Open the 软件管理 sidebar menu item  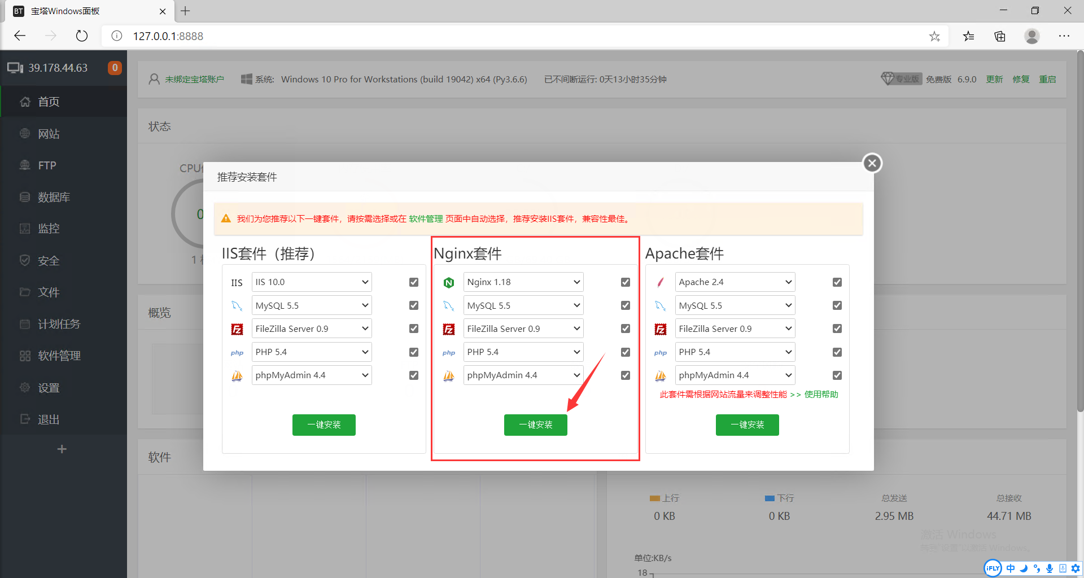(x=63, y=356)
